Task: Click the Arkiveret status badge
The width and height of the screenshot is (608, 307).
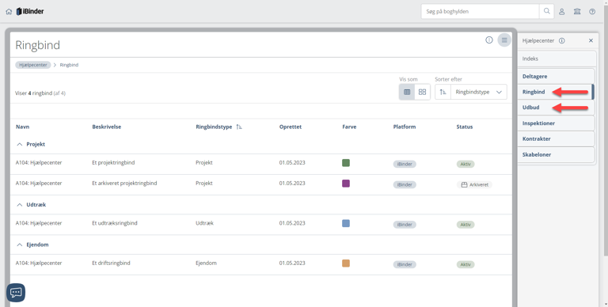Action: tap(475, 185)
